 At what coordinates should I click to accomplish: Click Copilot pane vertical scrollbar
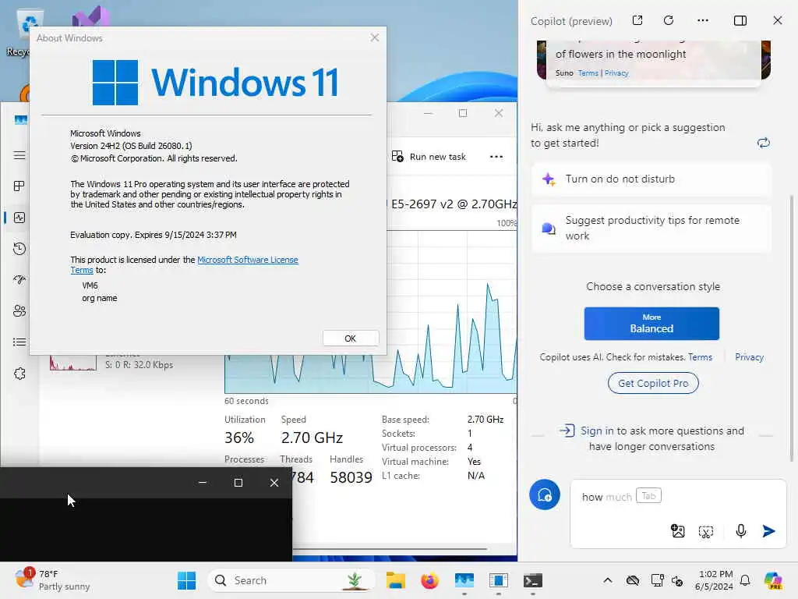click(792, 328)
